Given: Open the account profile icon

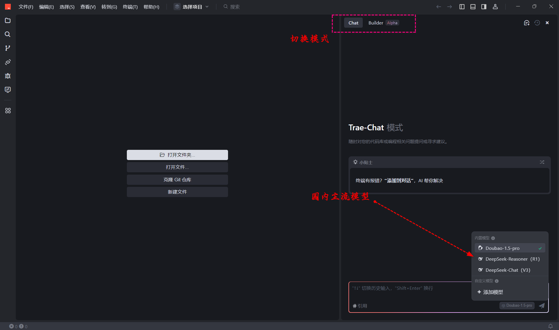Looking at the screenshot, I should tap(495, 7).
